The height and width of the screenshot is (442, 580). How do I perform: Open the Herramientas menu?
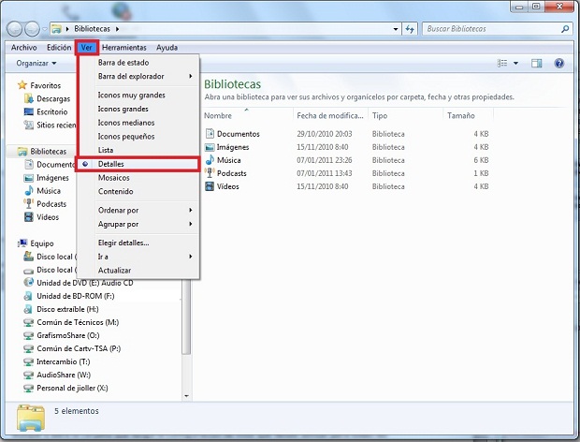(123, 48)
